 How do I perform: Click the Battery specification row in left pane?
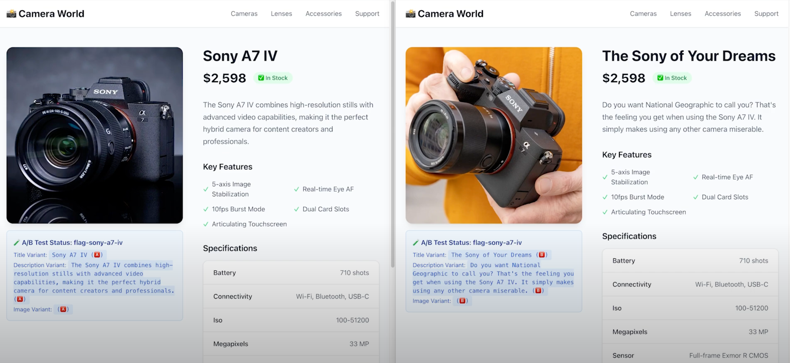(291, 273)
